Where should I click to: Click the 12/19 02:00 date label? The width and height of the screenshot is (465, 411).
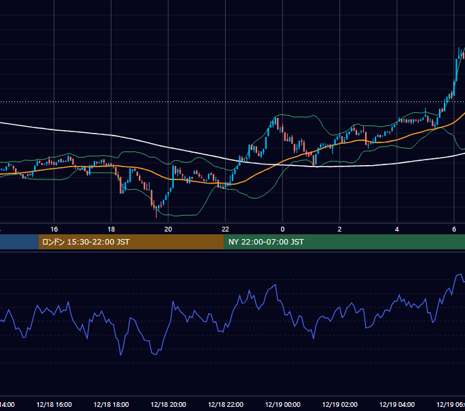click(340, 404)
